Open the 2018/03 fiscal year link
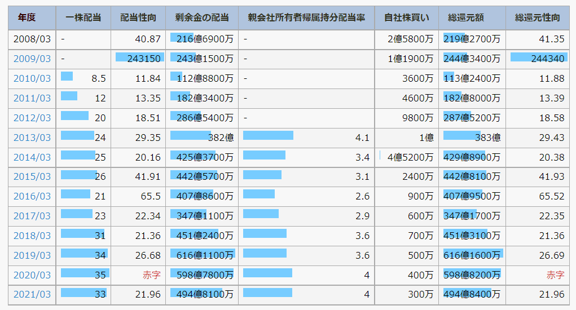The height and width of the screenshot is (310, 576). coord(32,236)
